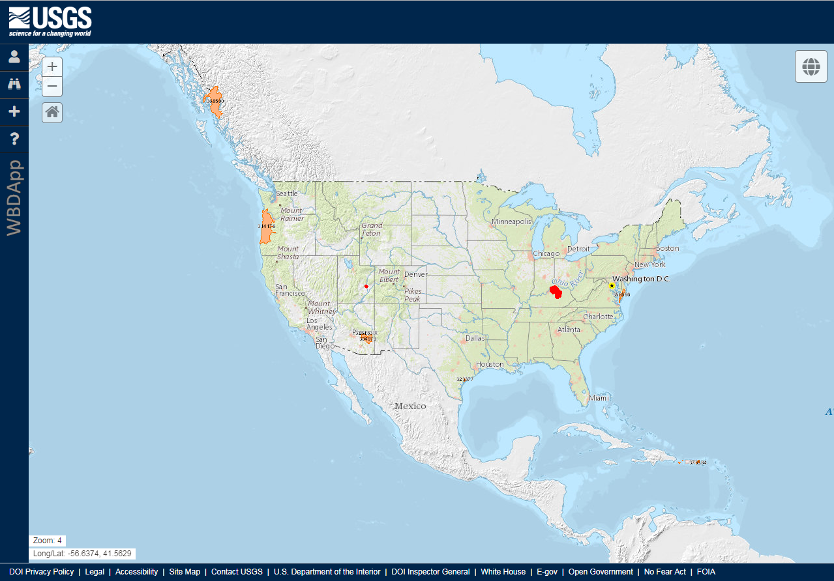The height and width of the screenshot is (581, 834).
Task: Open the DOI Privacy Policy link
Action: pos(41,571)
